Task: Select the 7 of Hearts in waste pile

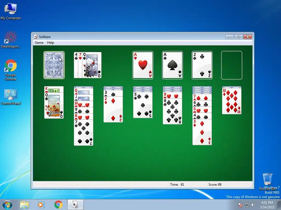Action: point(80,65)
